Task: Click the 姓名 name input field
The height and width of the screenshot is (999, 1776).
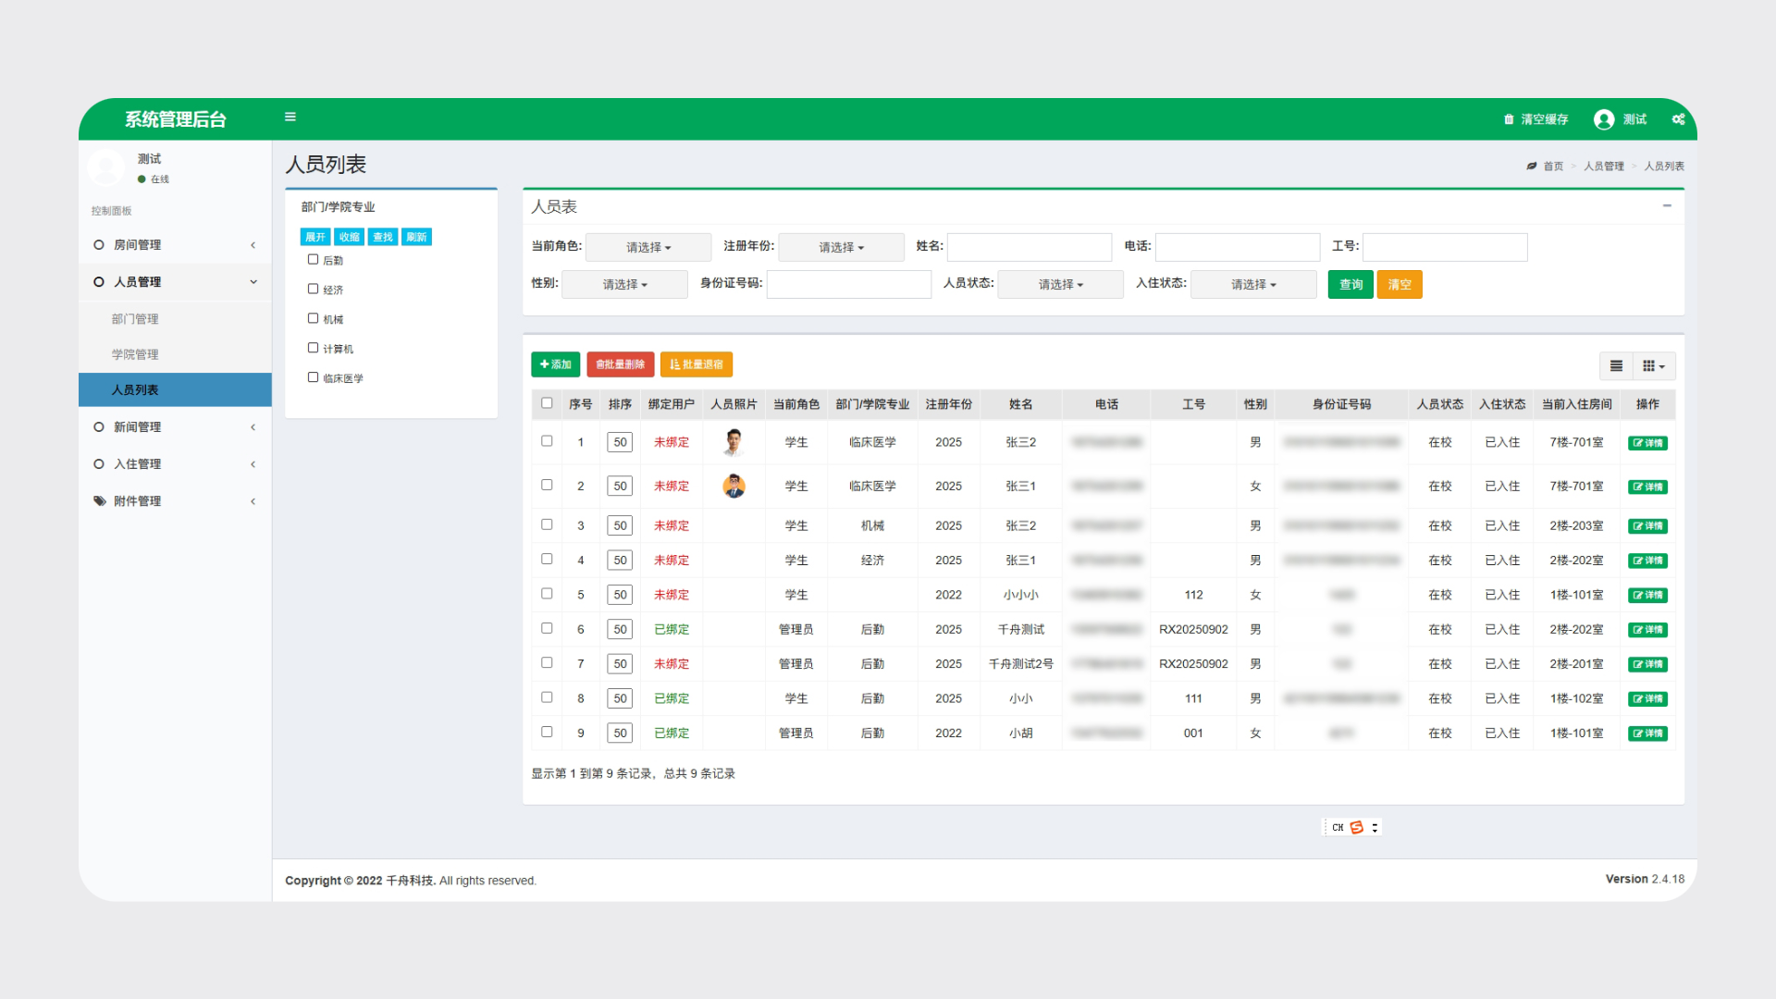Action: (x=1029, y=247)
